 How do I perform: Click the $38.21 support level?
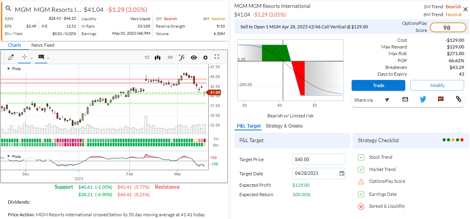95,195
